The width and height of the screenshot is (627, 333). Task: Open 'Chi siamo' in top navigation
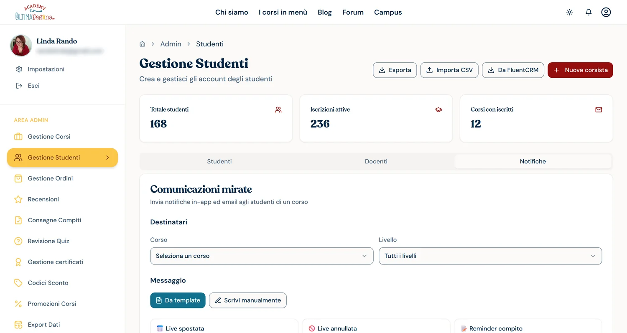pos(232,12)
